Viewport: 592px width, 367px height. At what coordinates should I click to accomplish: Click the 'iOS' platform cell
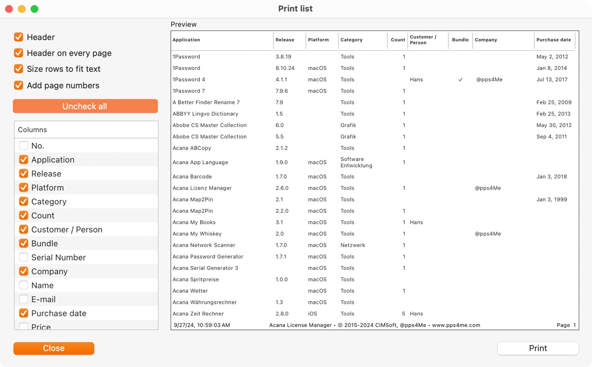[313, 314]
